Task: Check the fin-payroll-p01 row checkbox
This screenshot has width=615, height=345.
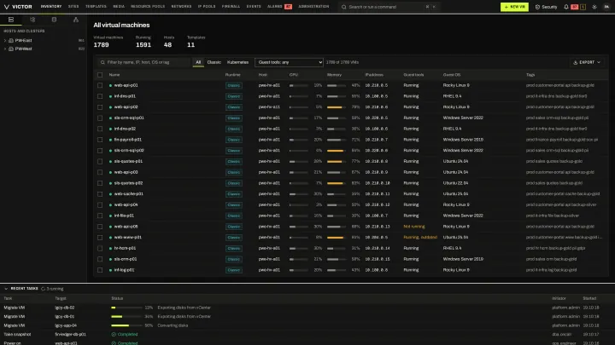Action: pos(100,140)
